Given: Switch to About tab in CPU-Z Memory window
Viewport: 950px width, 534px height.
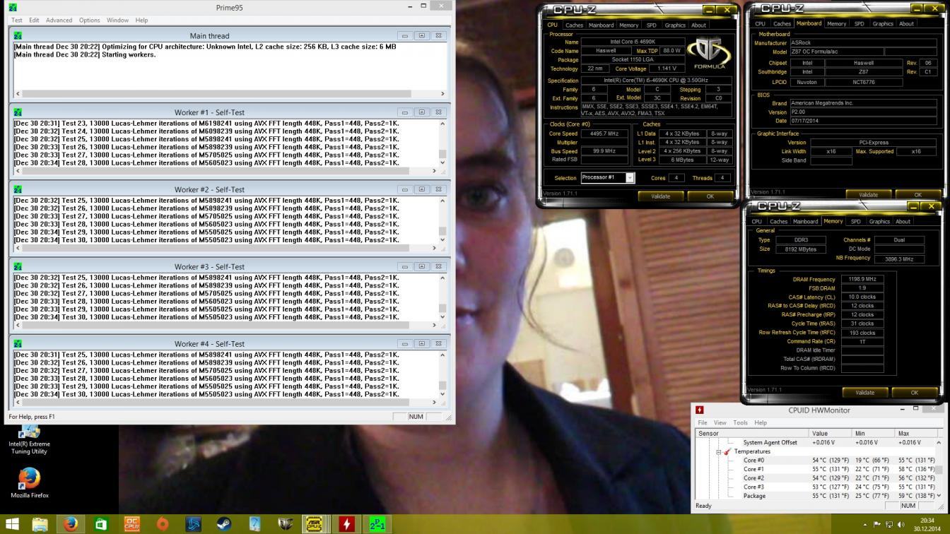Looking at the screenshot, I should [903, 221].
